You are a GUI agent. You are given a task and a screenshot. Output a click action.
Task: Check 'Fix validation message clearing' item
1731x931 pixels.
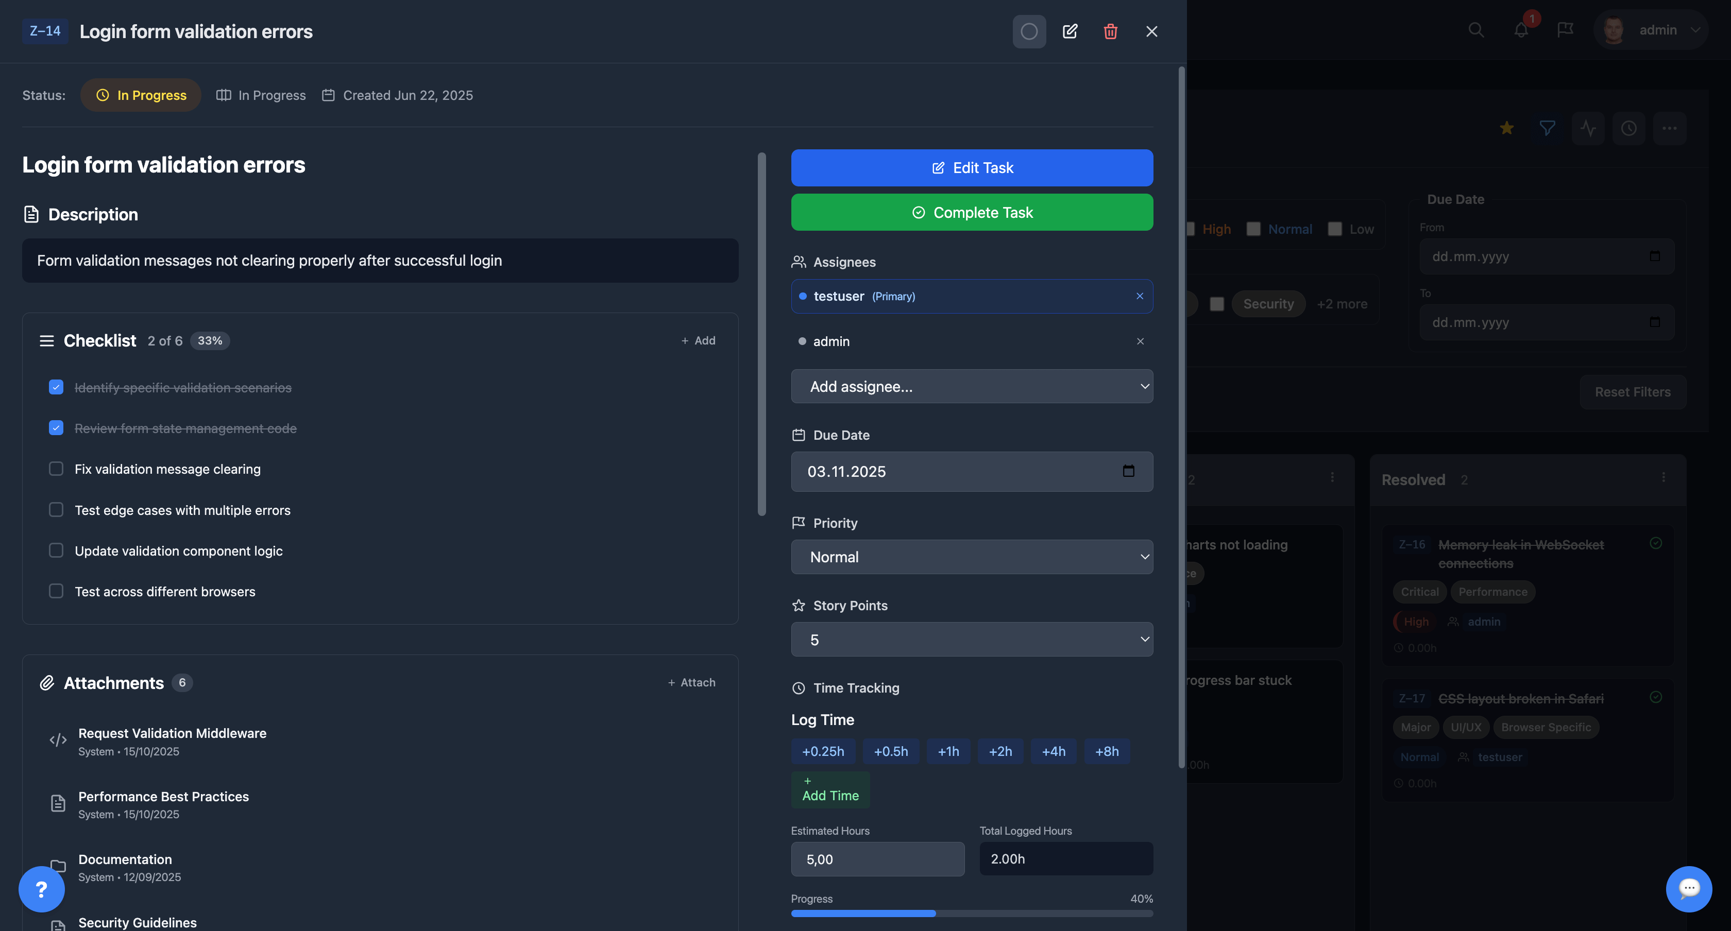pos(57,469)
